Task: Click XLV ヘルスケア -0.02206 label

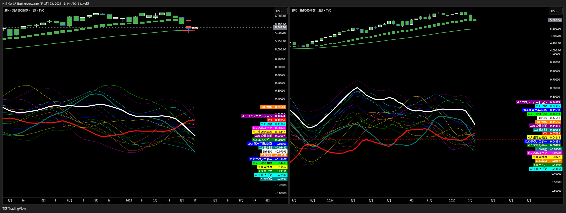Action: coord(545,153)
